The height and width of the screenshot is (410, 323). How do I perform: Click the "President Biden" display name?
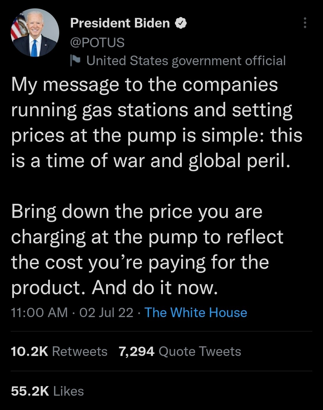pos(120,24)
